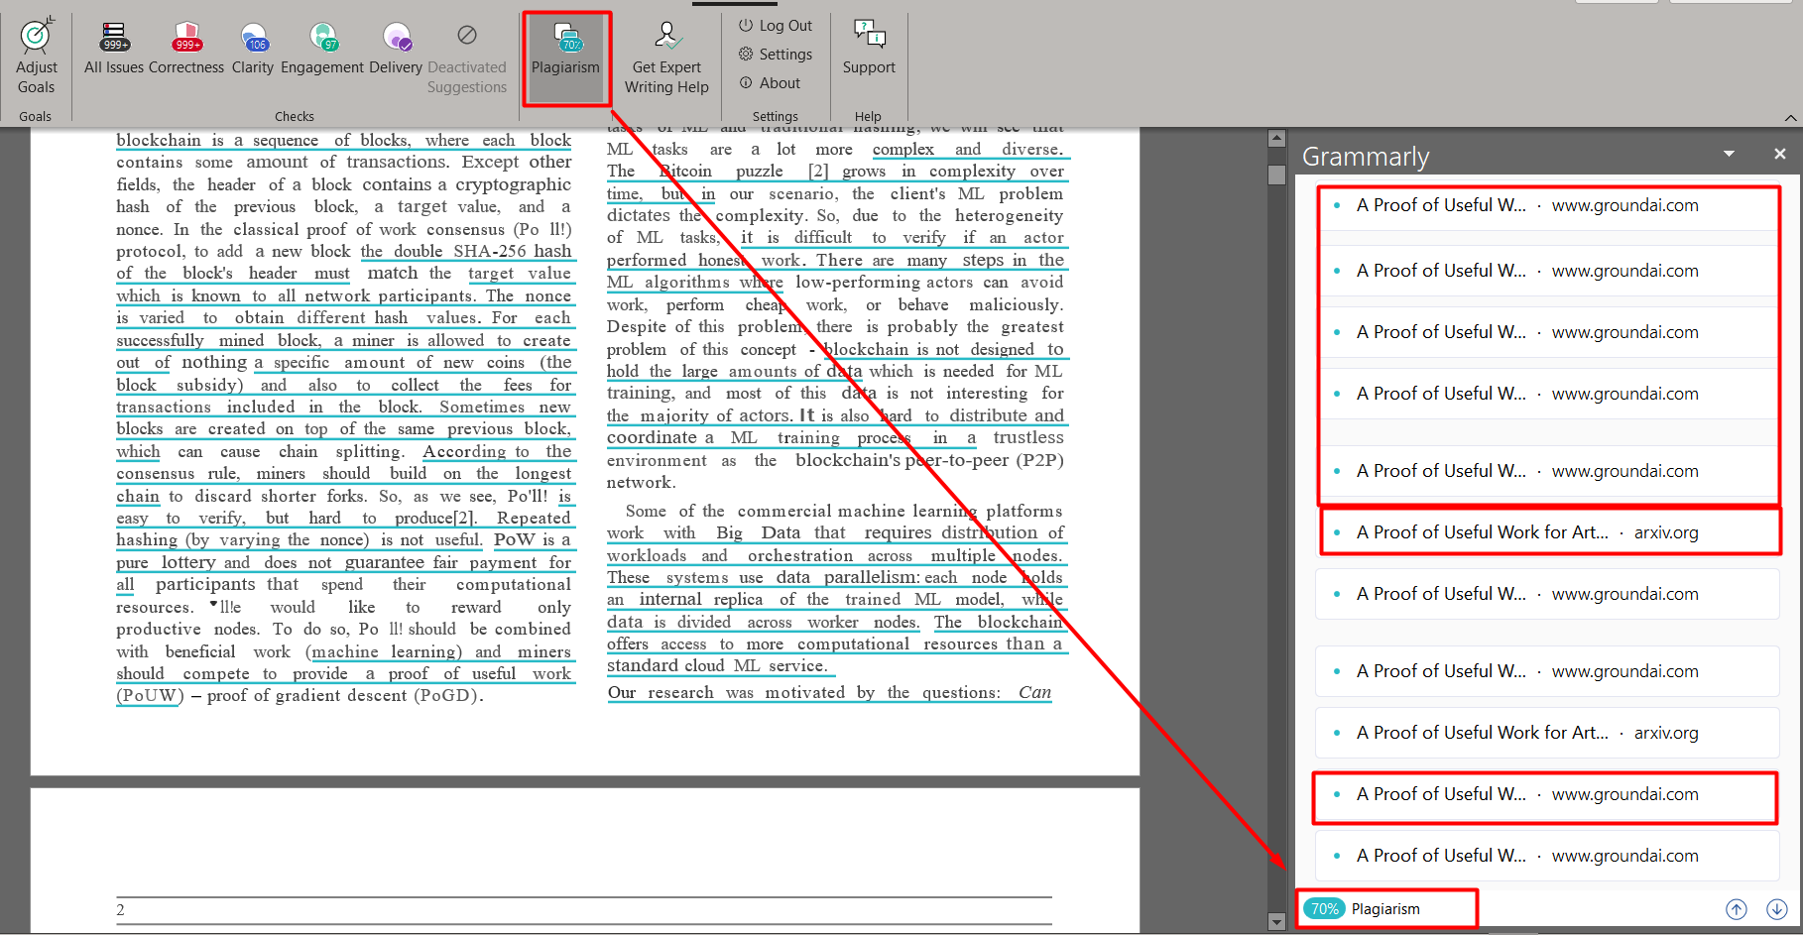Open Deactivated Suggestions
The image size is (1803, 935).
pos(467,58)
